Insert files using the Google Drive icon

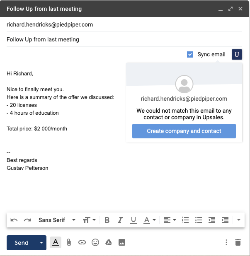pos(109,242)
